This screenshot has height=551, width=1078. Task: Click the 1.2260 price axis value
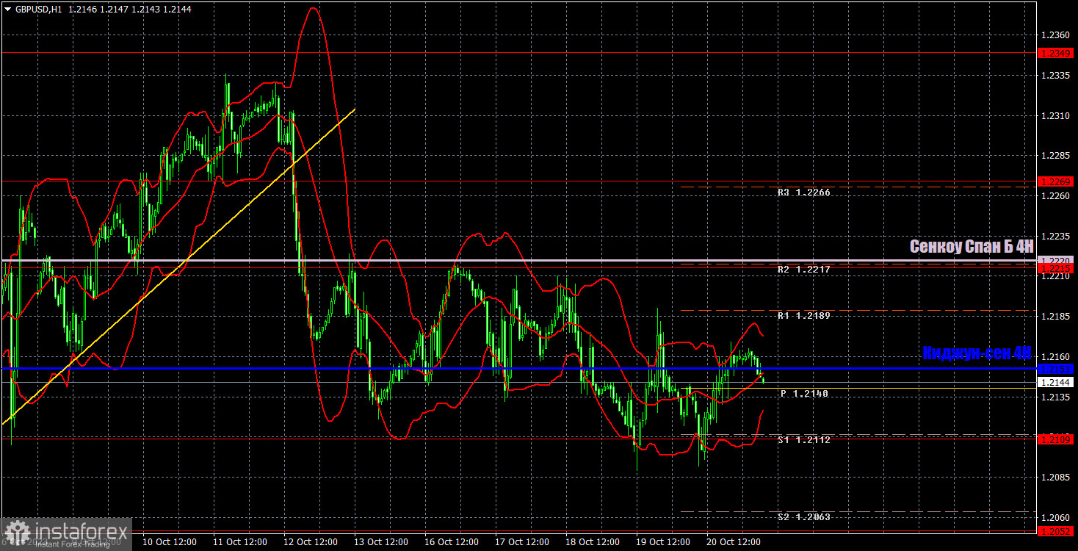coord(1055,196)
